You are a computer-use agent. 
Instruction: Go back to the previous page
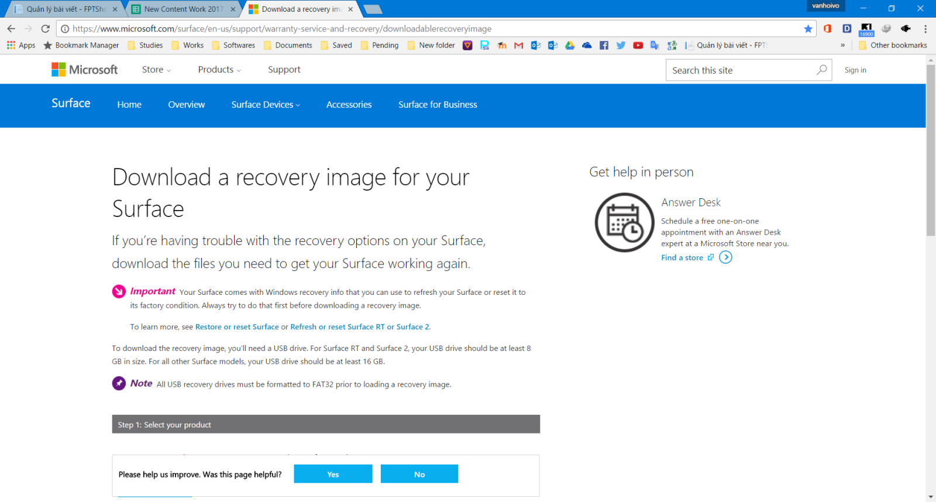[x=11, y=29]
